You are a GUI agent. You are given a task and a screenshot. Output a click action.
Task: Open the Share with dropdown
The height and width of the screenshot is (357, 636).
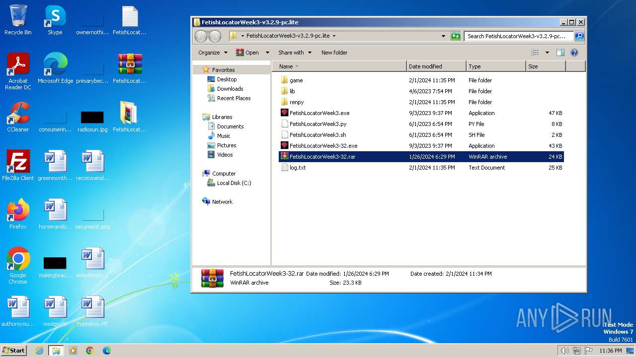[295, 53]
